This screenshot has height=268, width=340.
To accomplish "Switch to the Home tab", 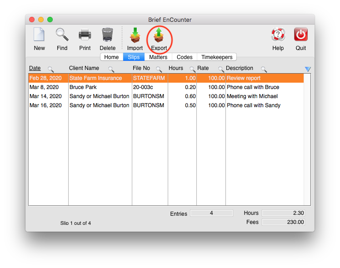I will [111, 57].
